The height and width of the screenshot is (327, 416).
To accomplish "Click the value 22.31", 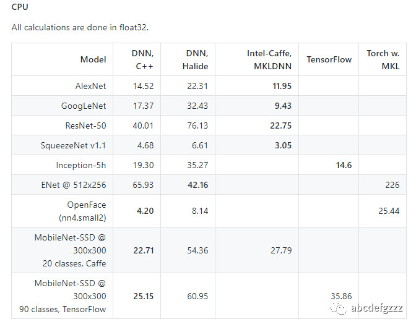I will (197, 86).
